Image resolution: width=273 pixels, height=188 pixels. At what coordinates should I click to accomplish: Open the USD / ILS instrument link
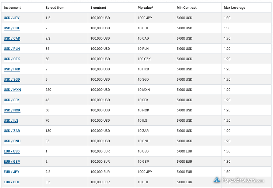(11, 121)
